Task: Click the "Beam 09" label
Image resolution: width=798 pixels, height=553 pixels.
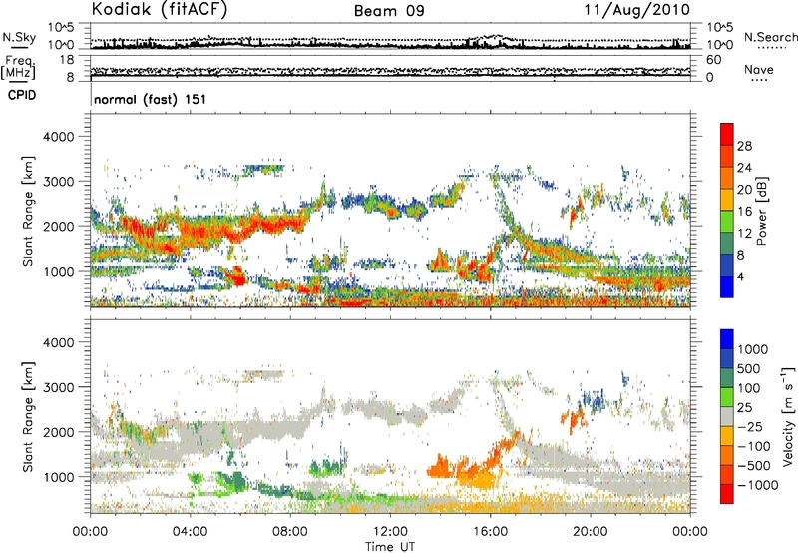Action: pyautogui.click(x=389, y=11)
